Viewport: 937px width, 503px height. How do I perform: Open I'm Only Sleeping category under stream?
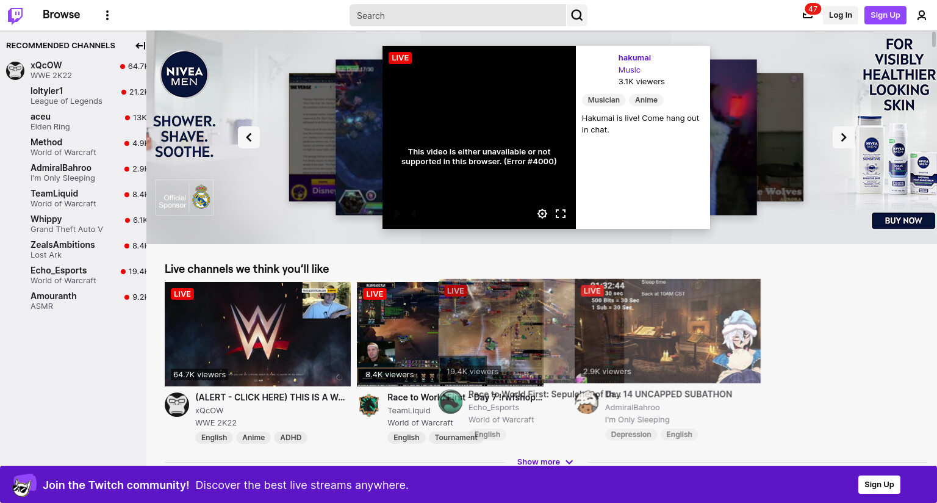[x=637, y=420]
